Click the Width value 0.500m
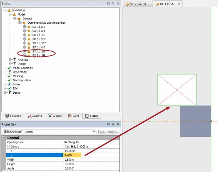The width and height of the screenshot is (218, 172). 91,160
